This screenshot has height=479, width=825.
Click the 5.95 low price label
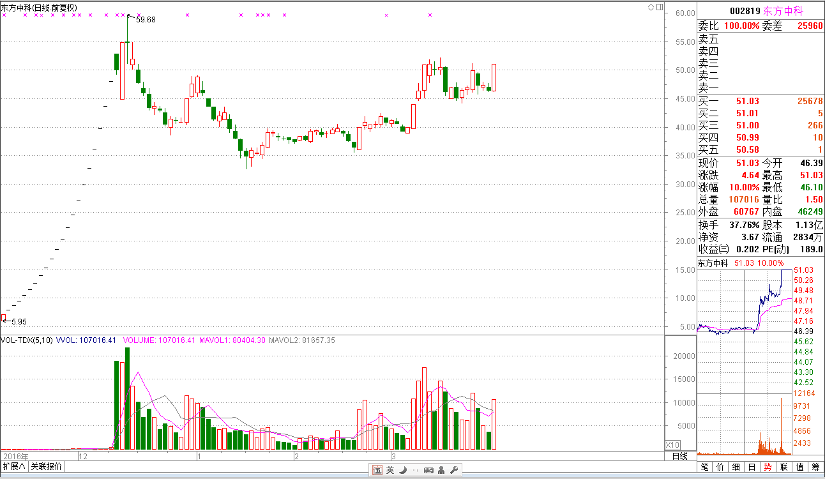click(19, 323)
